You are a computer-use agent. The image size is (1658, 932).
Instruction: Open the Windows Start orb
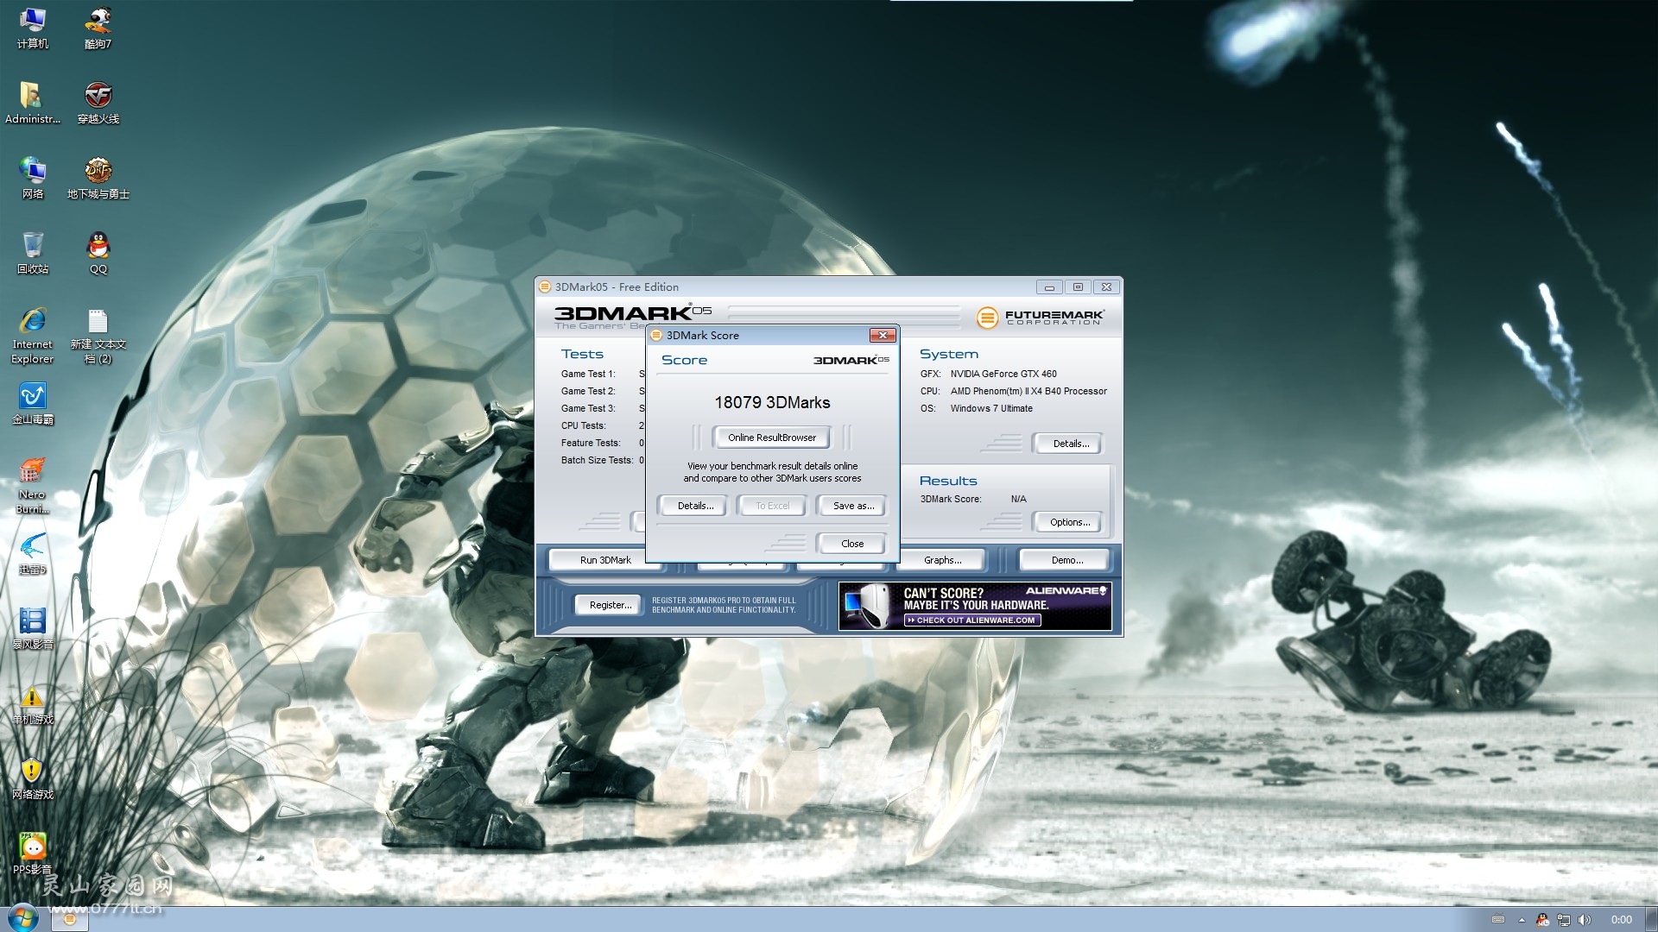tap(22, 918)
